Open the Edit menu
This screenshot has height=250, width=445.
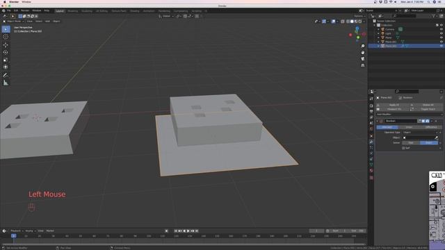tap(16, 11)
